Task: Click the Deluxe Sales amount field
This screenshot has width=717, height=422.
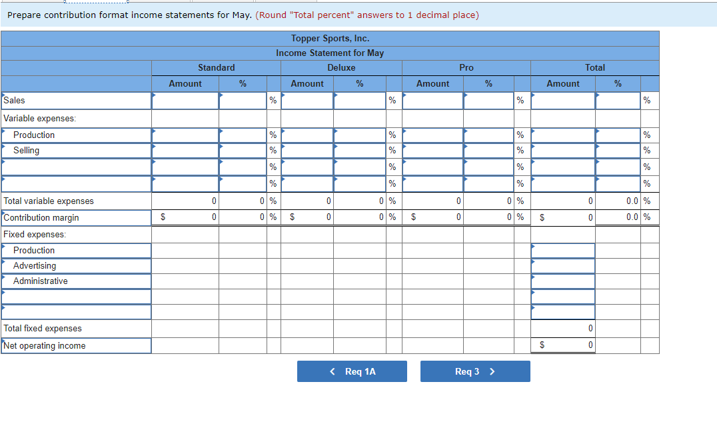Action: 307,101
